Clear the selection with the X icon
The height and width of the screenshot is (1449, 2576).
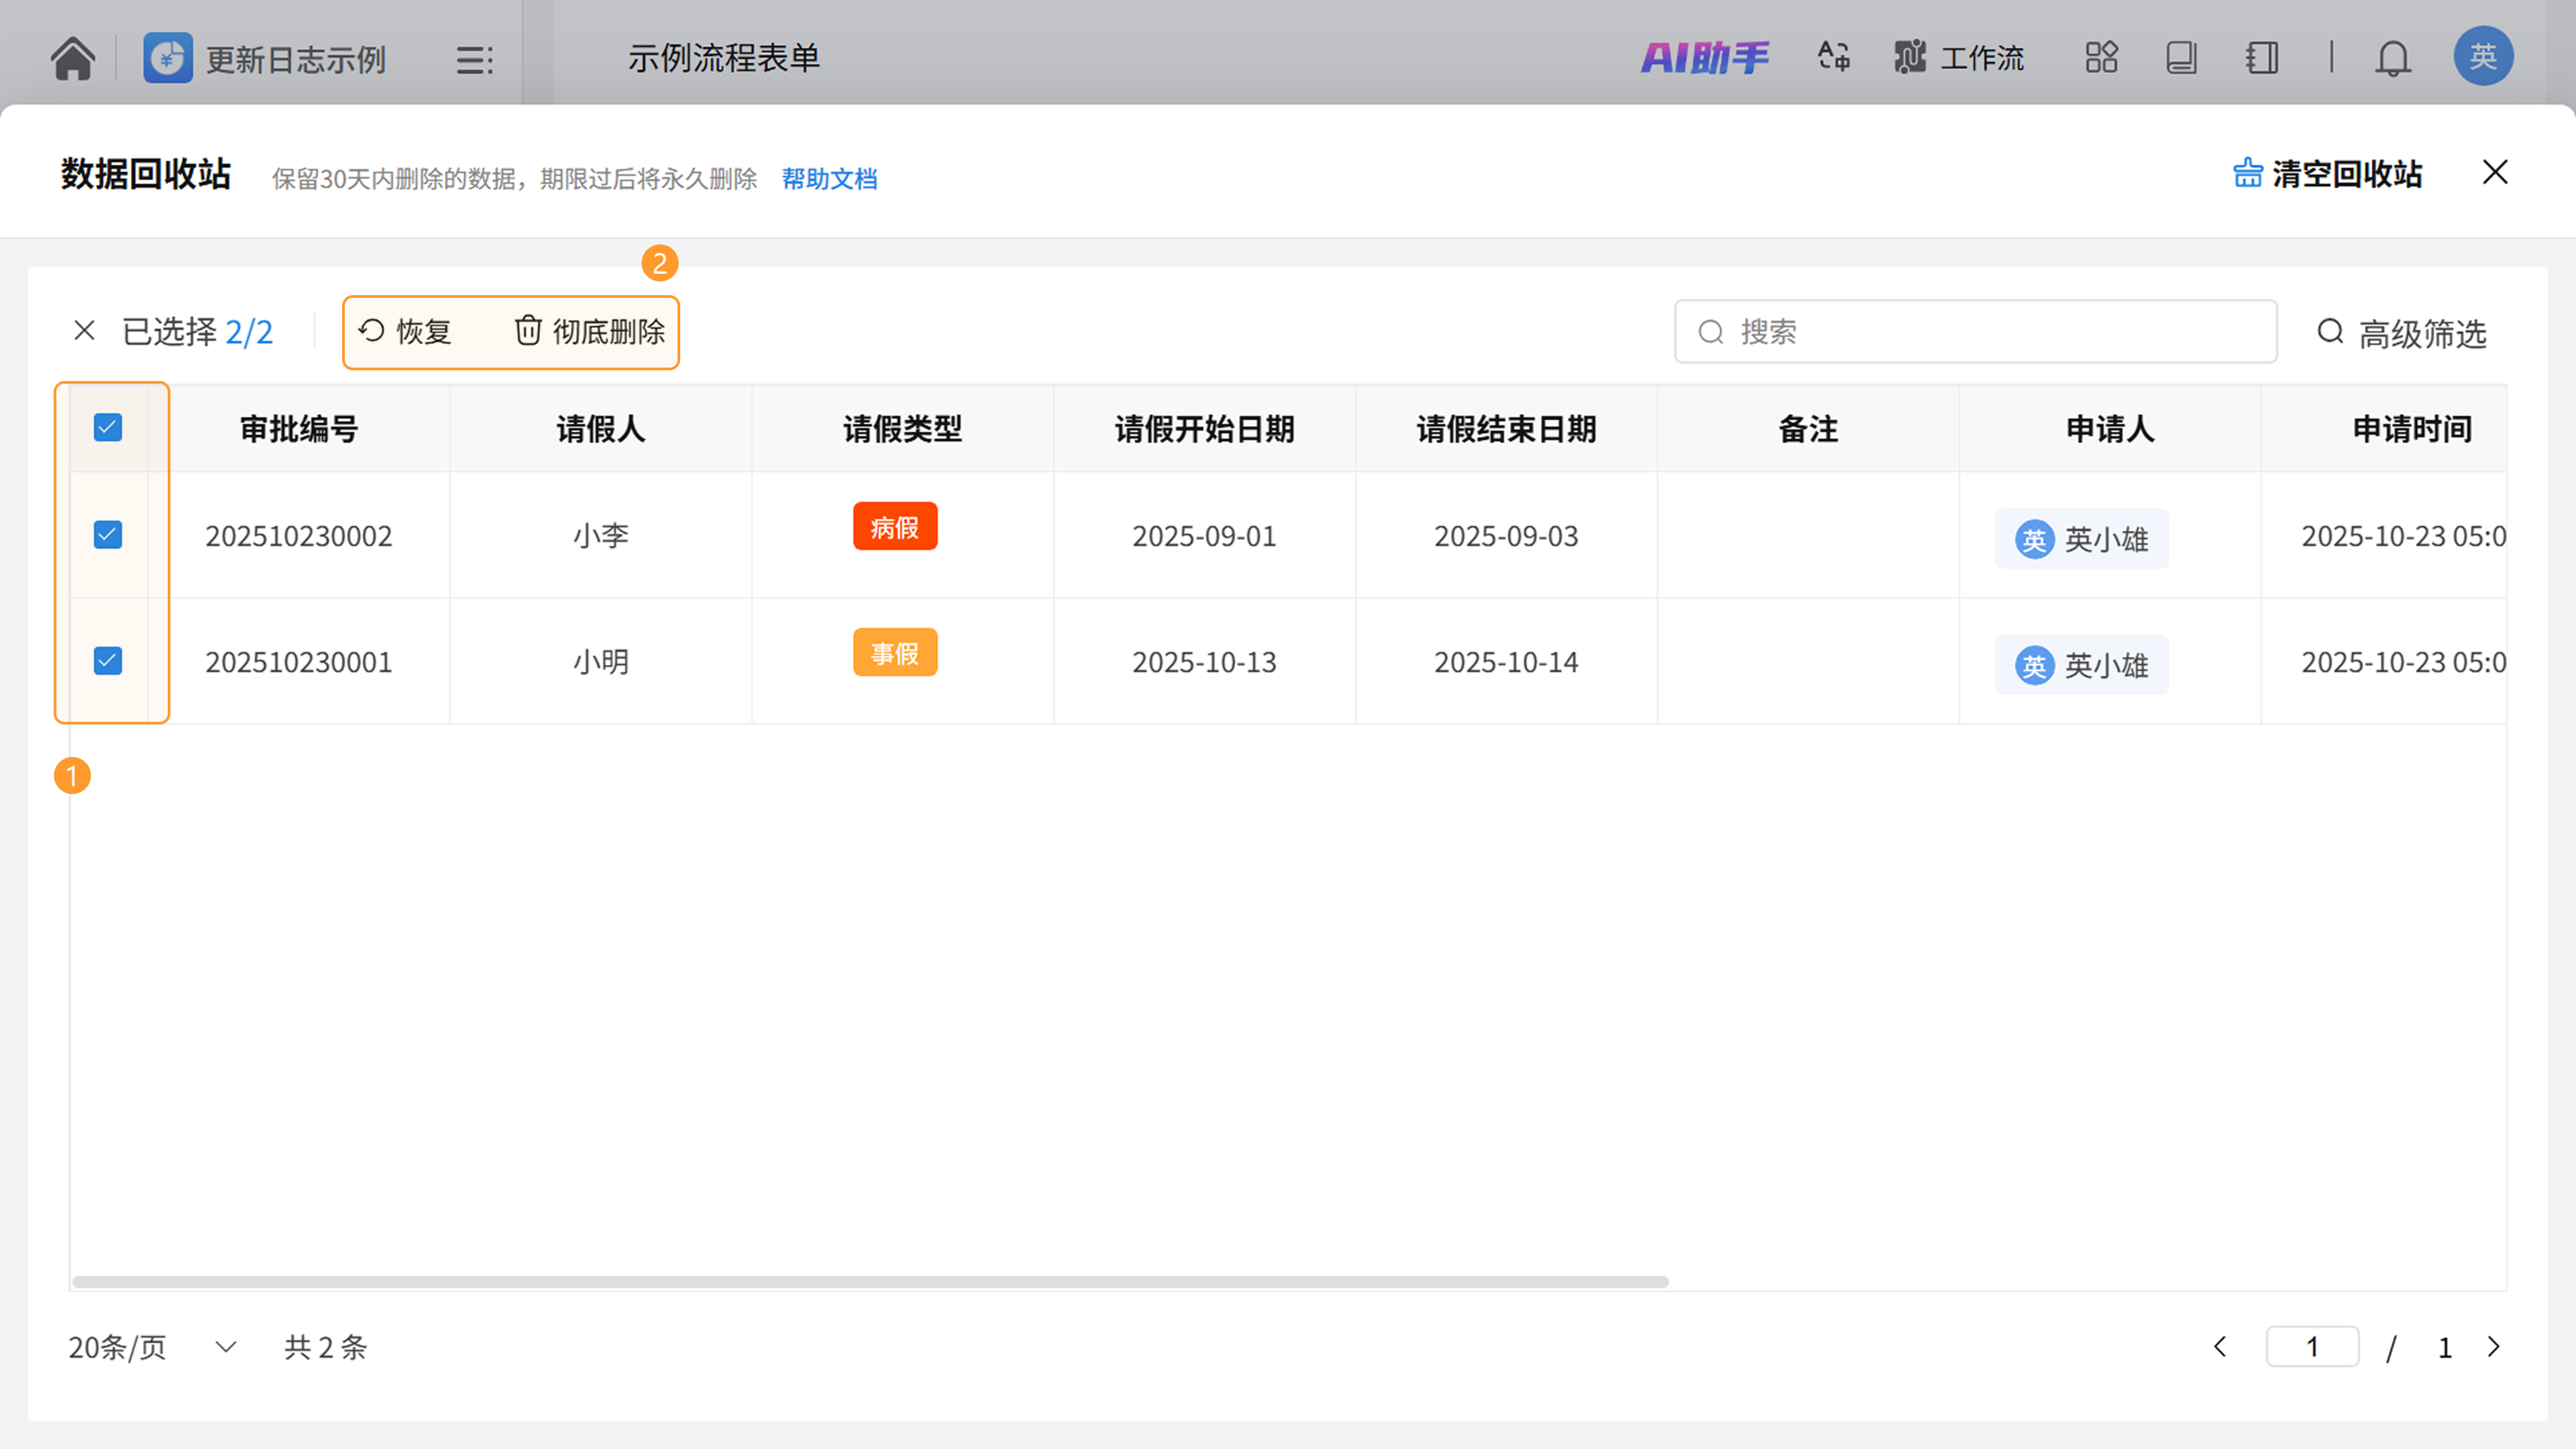coord(84,331)
